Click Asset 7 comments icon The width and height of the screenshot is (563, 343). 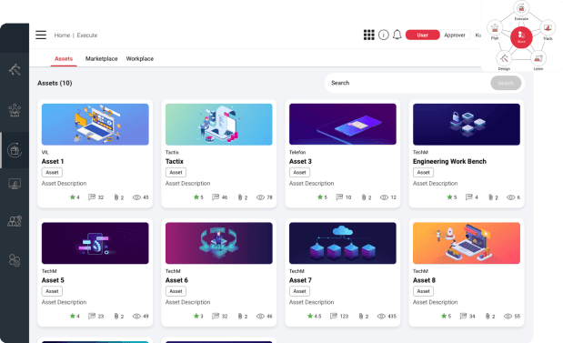coord(334,316)
